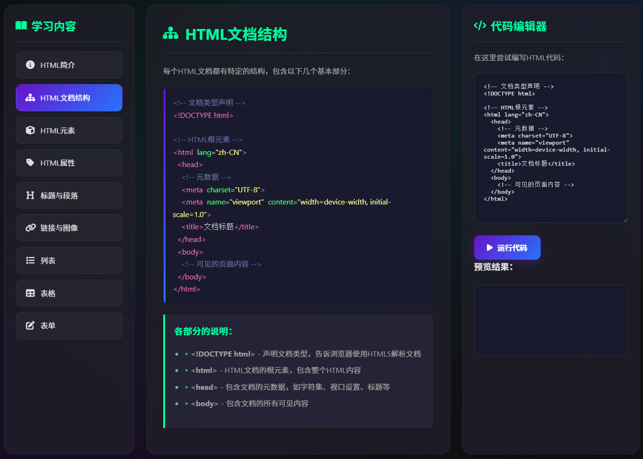
Task: Click the code brackets icon next to 代码编辑器
Action: (x=480, y=26)
